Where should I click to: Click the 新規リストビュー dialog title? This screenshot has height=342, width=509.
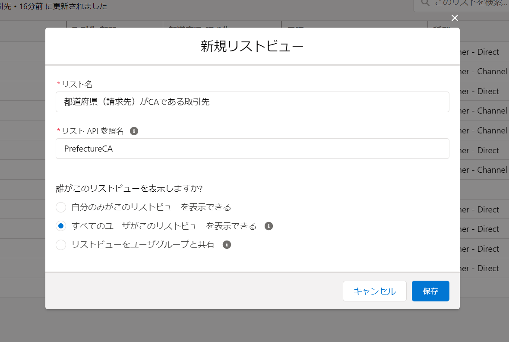[252, 45]
